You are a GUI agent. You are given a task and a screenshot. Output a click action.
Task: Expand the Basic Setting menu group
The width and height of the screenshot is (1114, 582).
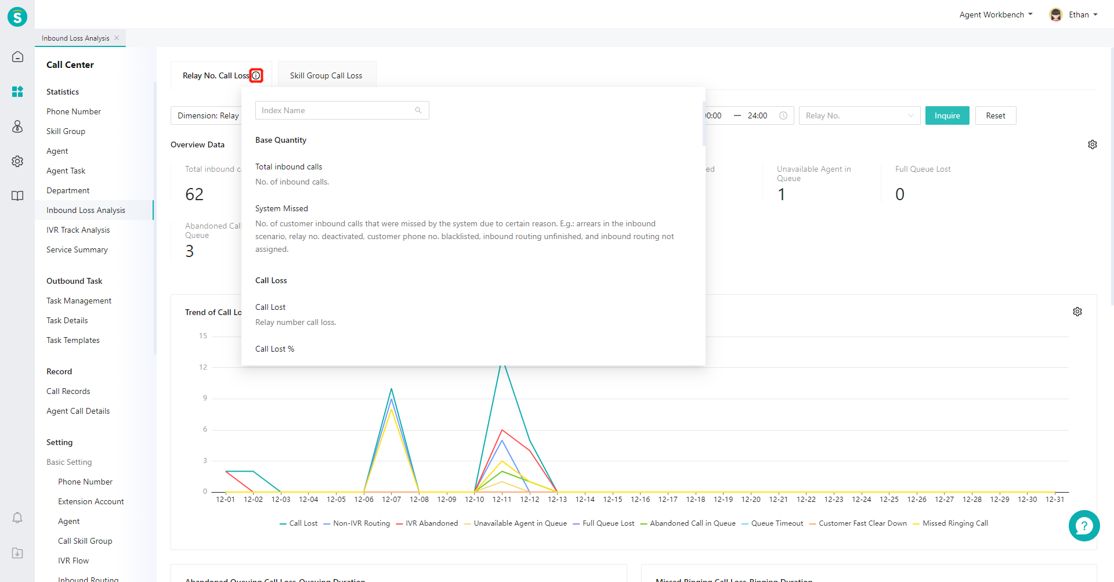(69, 462)
